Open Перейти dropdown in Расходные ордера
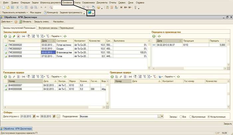The height and width of the screenshot is (135, 233). pyautogui.click(x=56, y=77)
